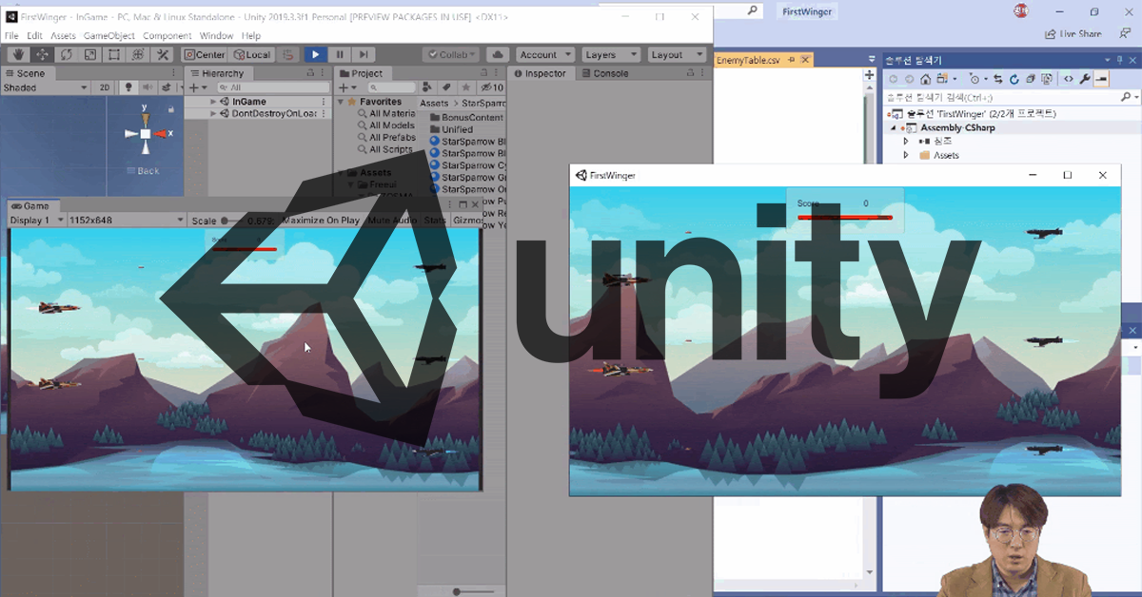The width and height of the screenshot is (1142, 597).
Task: Select All Prefabs in Favorites
Action: click(392, 137)
